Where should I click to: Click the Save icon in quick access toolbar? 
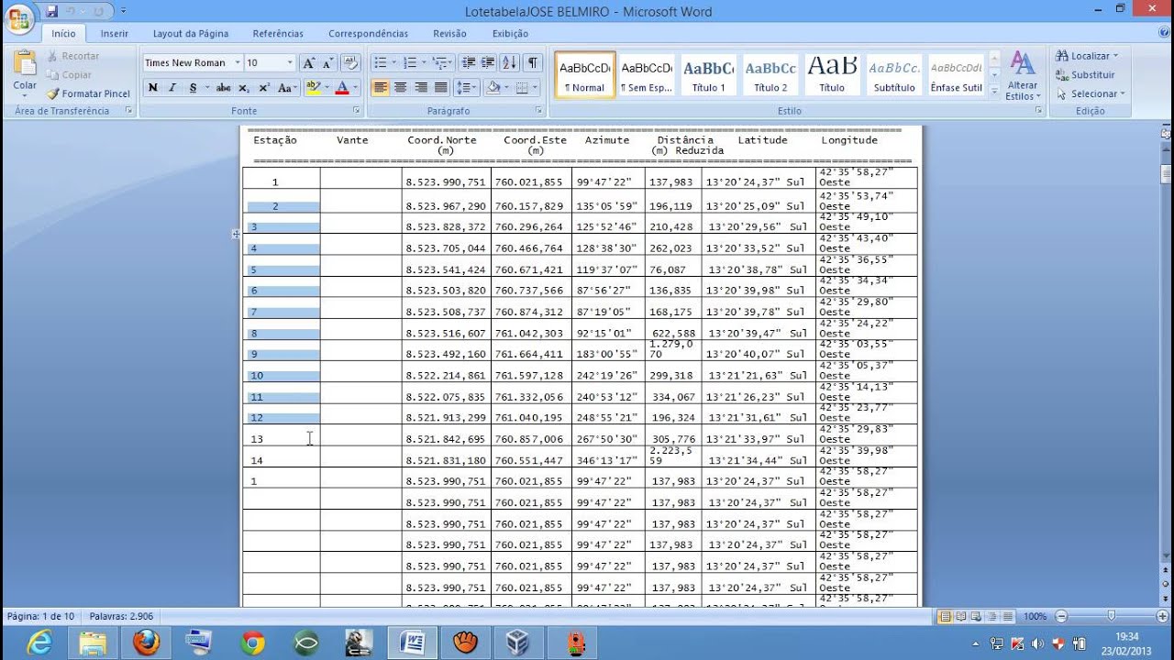point(51,12)
